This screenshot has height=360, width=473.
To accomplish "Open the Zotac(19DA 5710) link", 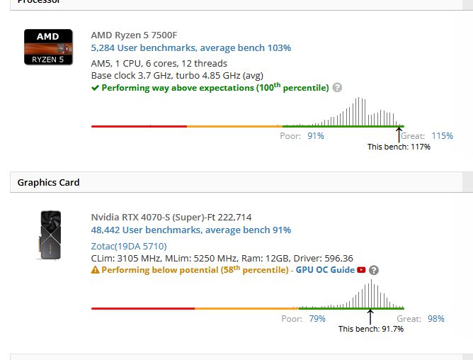I will point(129,246).
